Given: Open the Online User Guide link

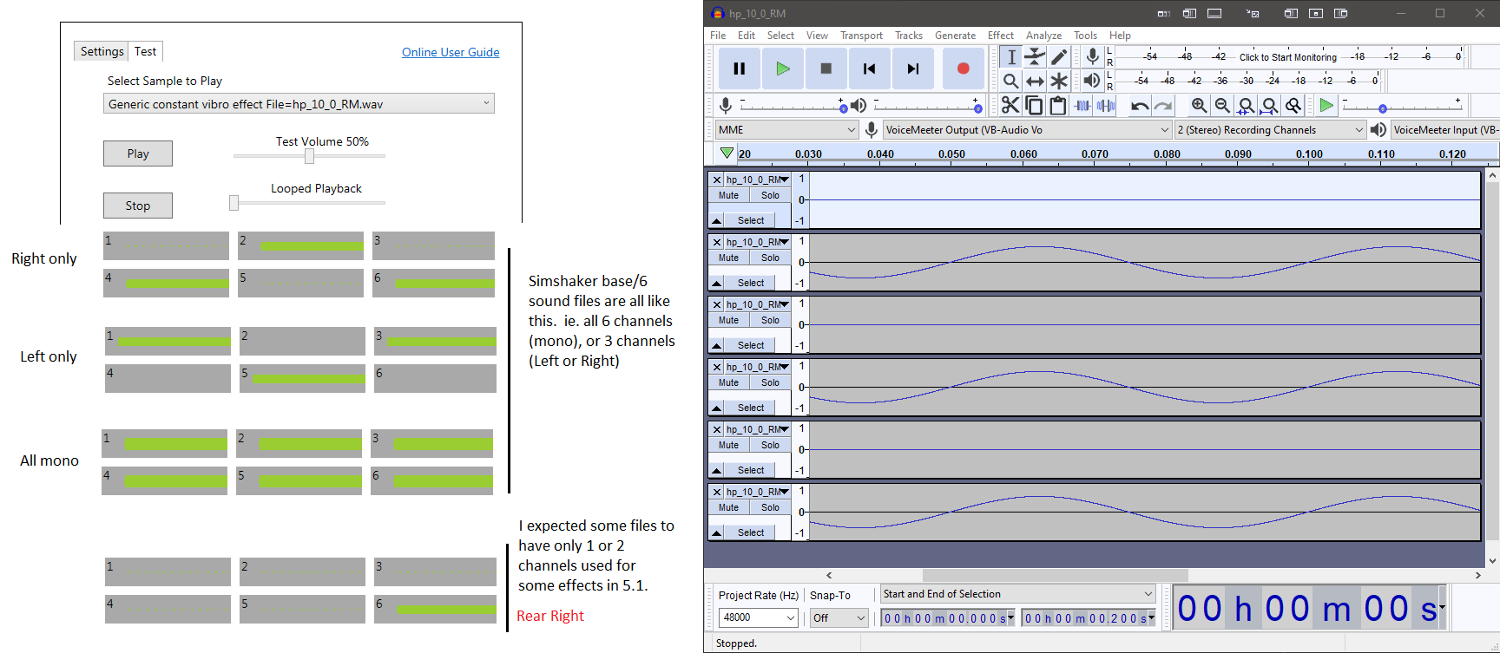Looking at the screenshot, I should (x=451, y=52).
